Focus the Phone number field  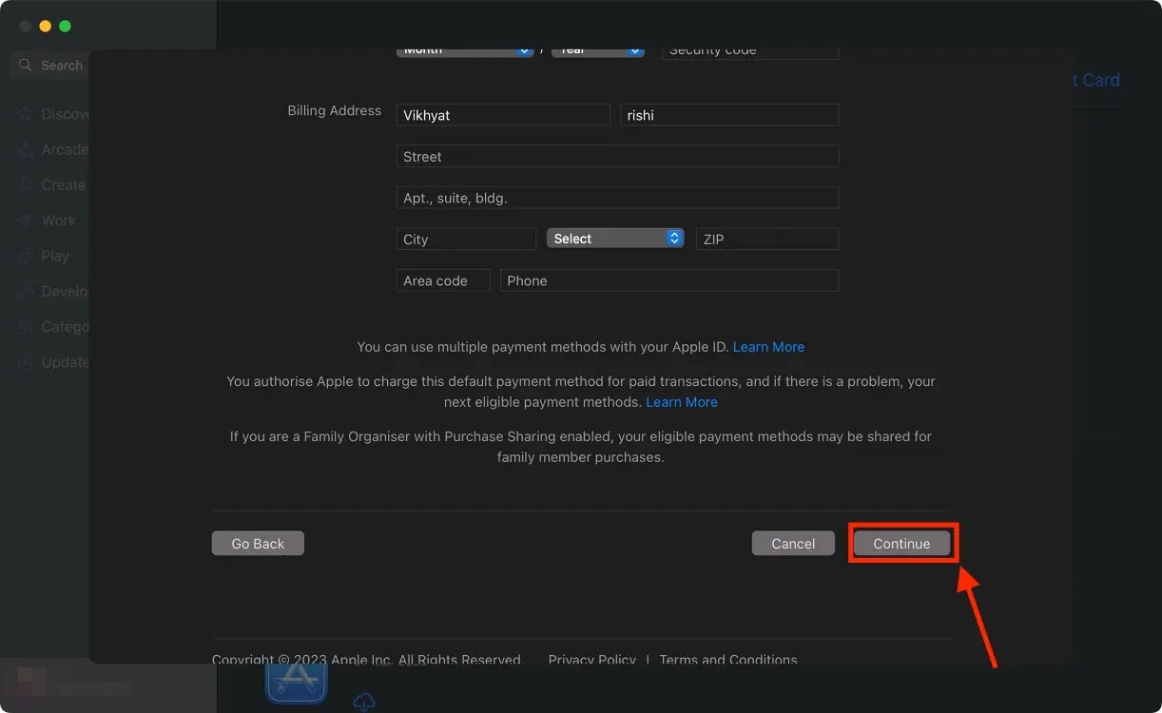tap(669, 280)
